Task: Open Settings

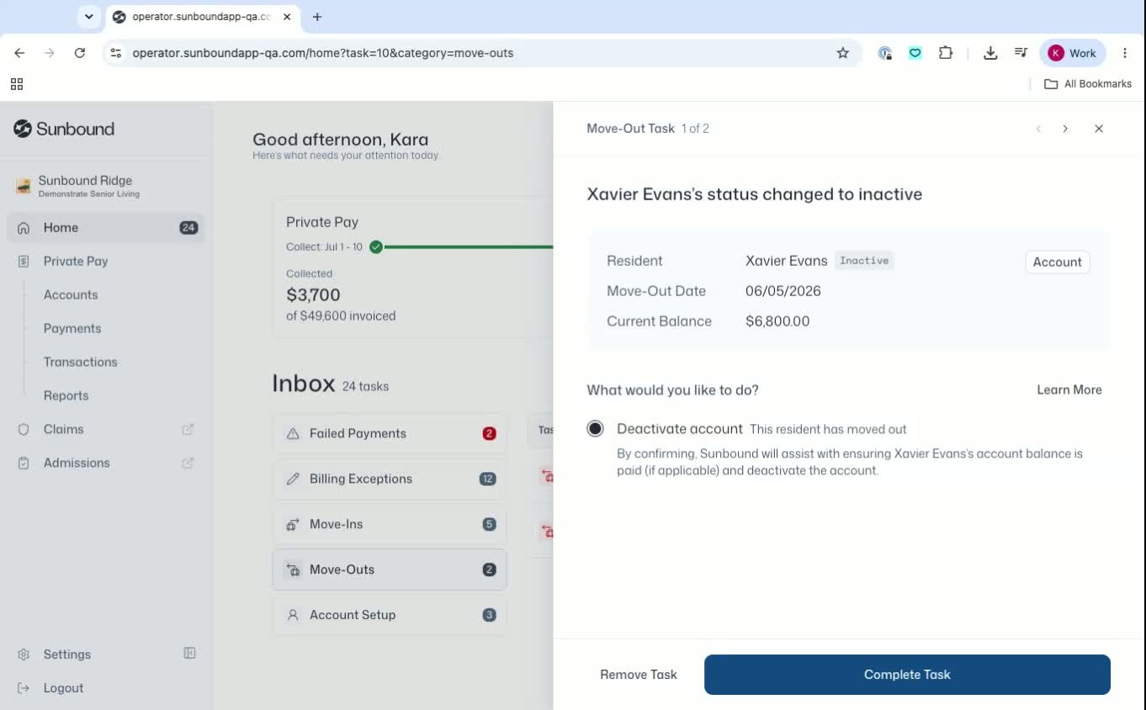Action: tap(67, 654)
